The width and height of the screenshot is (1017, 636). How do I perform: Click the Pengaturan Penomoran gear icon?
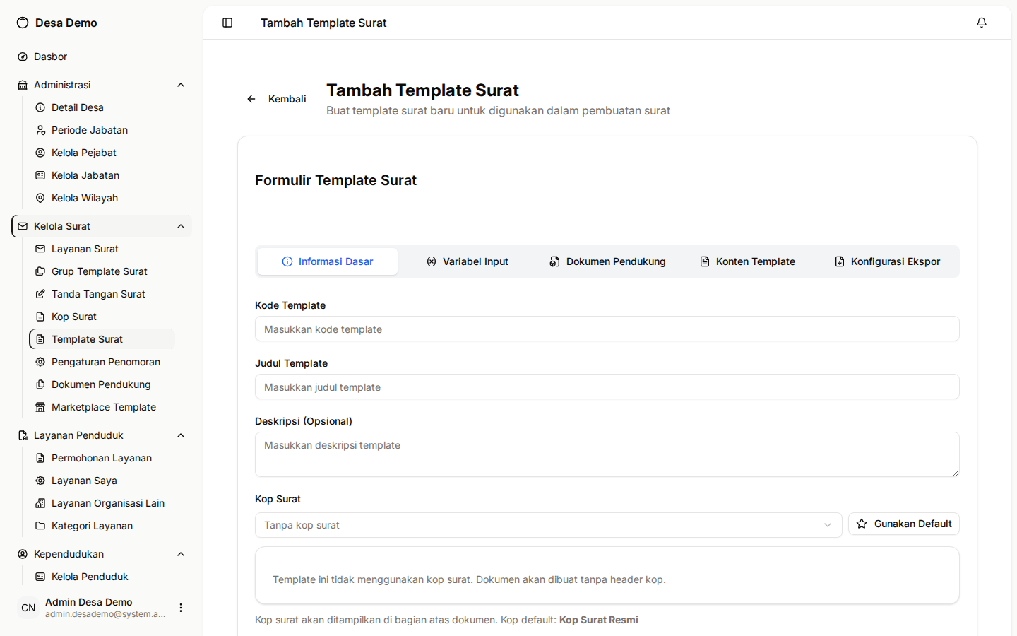pyautogui.click(x=40, y=362)
